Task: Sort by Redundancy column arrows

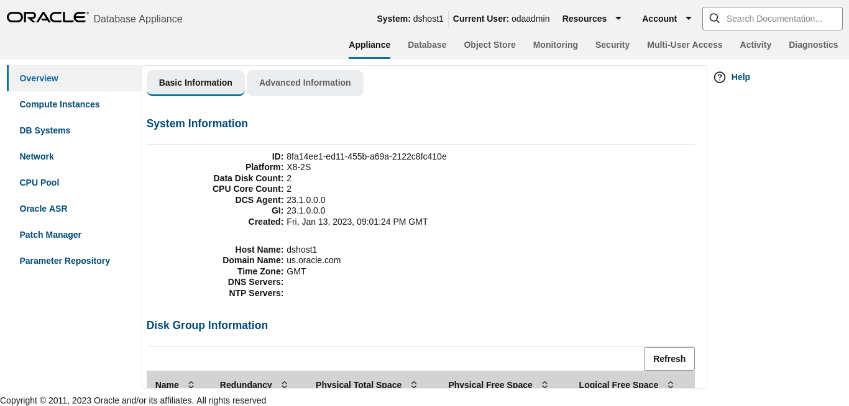Action: tap(285, 385)
